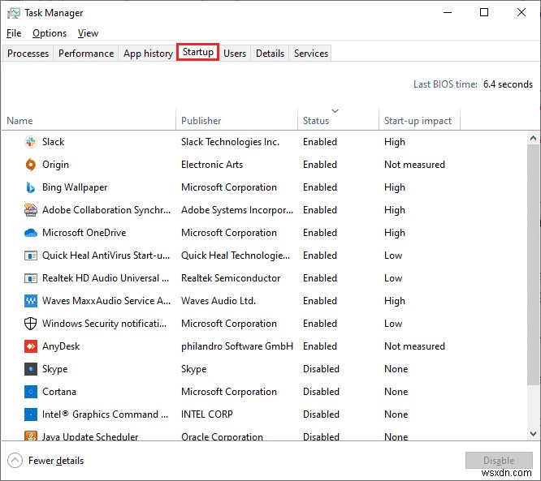Click the Origin app icon
This screenshot has height=481, width=541.
pyautogui.click(x=31, y=165)
